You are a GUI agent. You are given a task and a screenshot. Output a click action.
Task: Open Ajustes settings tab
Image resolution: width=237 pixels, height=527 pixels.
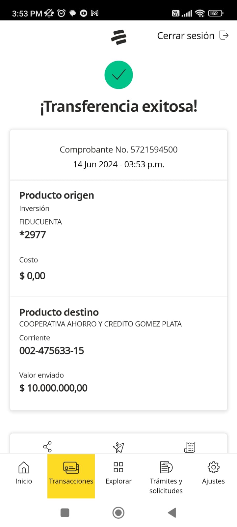coord(213,473)
